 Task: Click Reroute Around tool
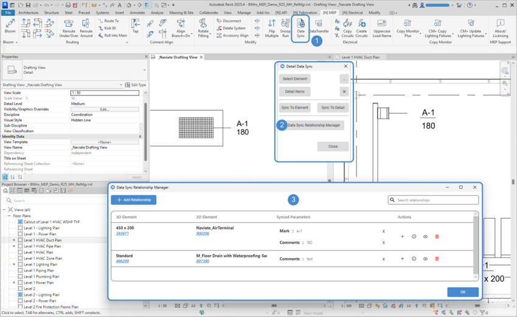tap(86, 29)
